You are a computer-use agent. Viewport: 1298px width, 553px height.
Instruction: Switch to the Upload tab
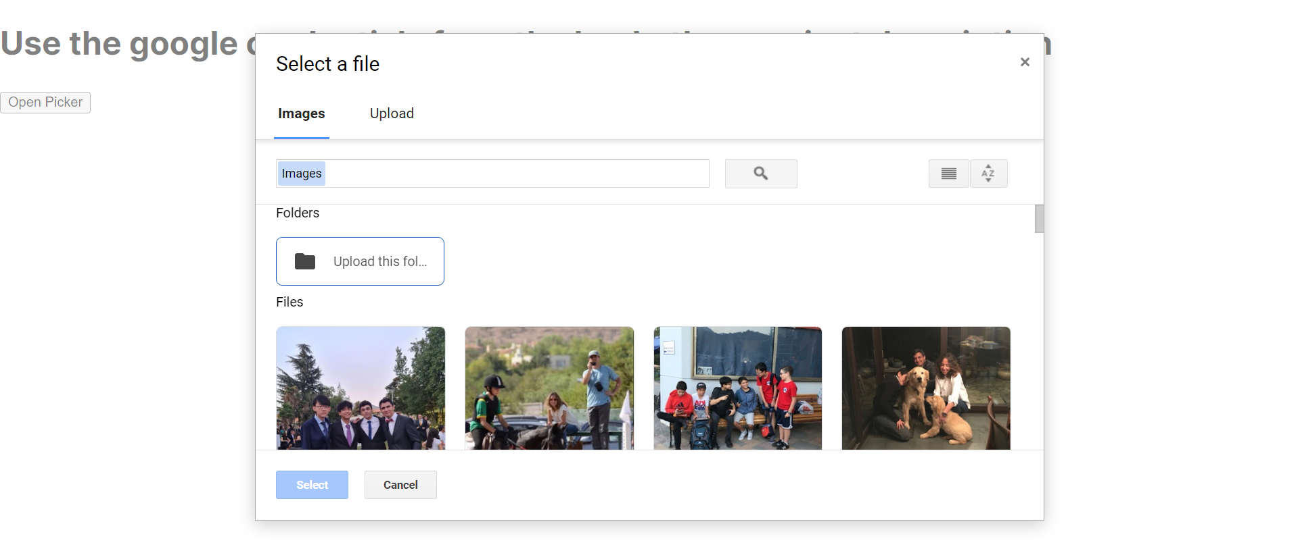click(x=392, y=113)
